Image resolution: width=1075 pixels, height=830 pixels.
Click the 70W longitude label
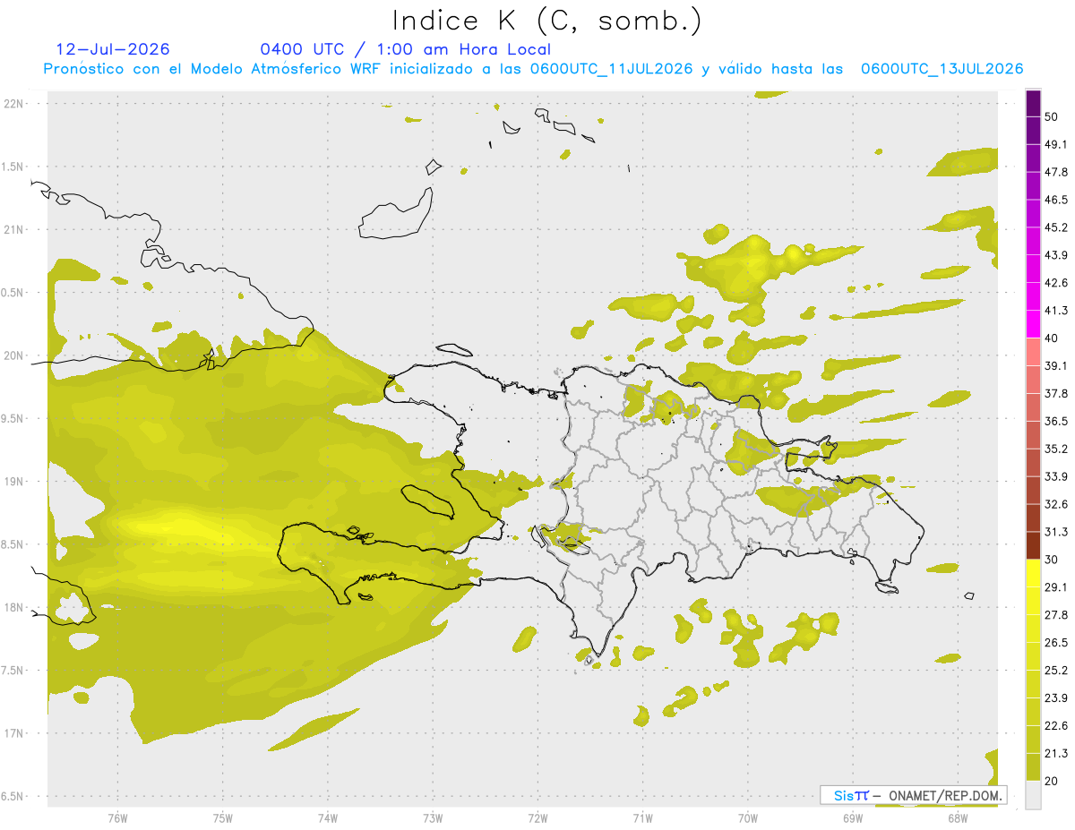(x=748, y=817)
